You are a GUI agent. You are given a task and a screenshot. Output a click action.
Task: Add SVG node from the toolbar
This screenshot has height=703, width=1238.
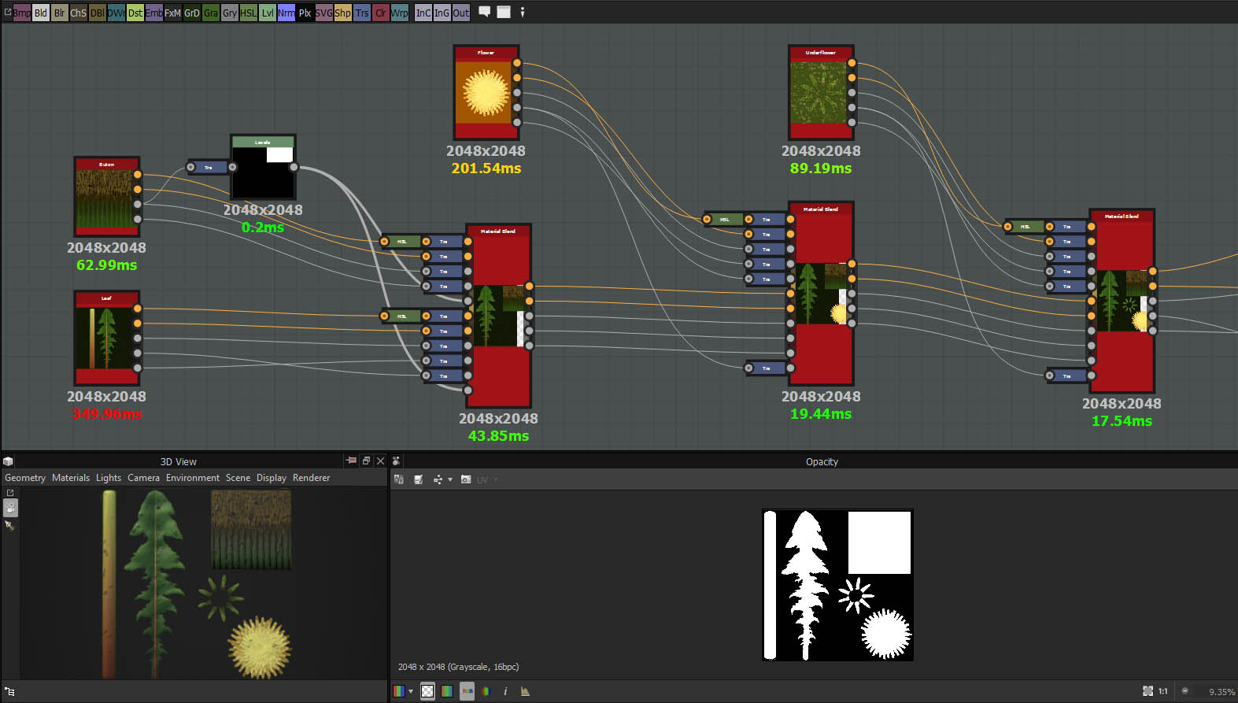[x=324, y=13]
